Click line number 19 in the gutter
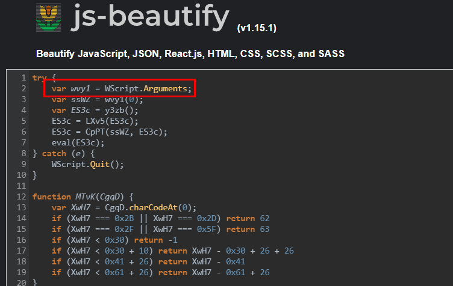This screenshot has height=286, width=453. (21, 272)
